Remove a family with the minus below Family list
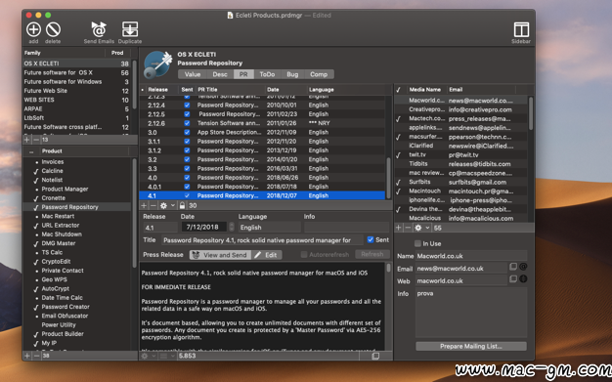The width and height of the screenshot is (612, 382). coord(36,140)
